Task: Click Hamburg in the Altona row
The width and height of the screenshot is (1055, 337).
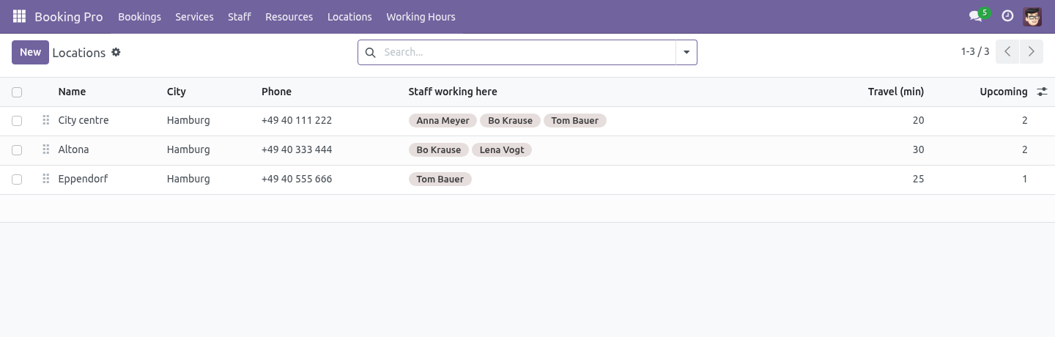Action: pos(188,149)
